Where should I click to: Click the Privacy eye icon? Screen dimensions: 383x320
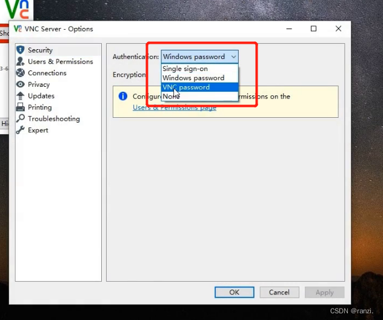pos(20,84)
